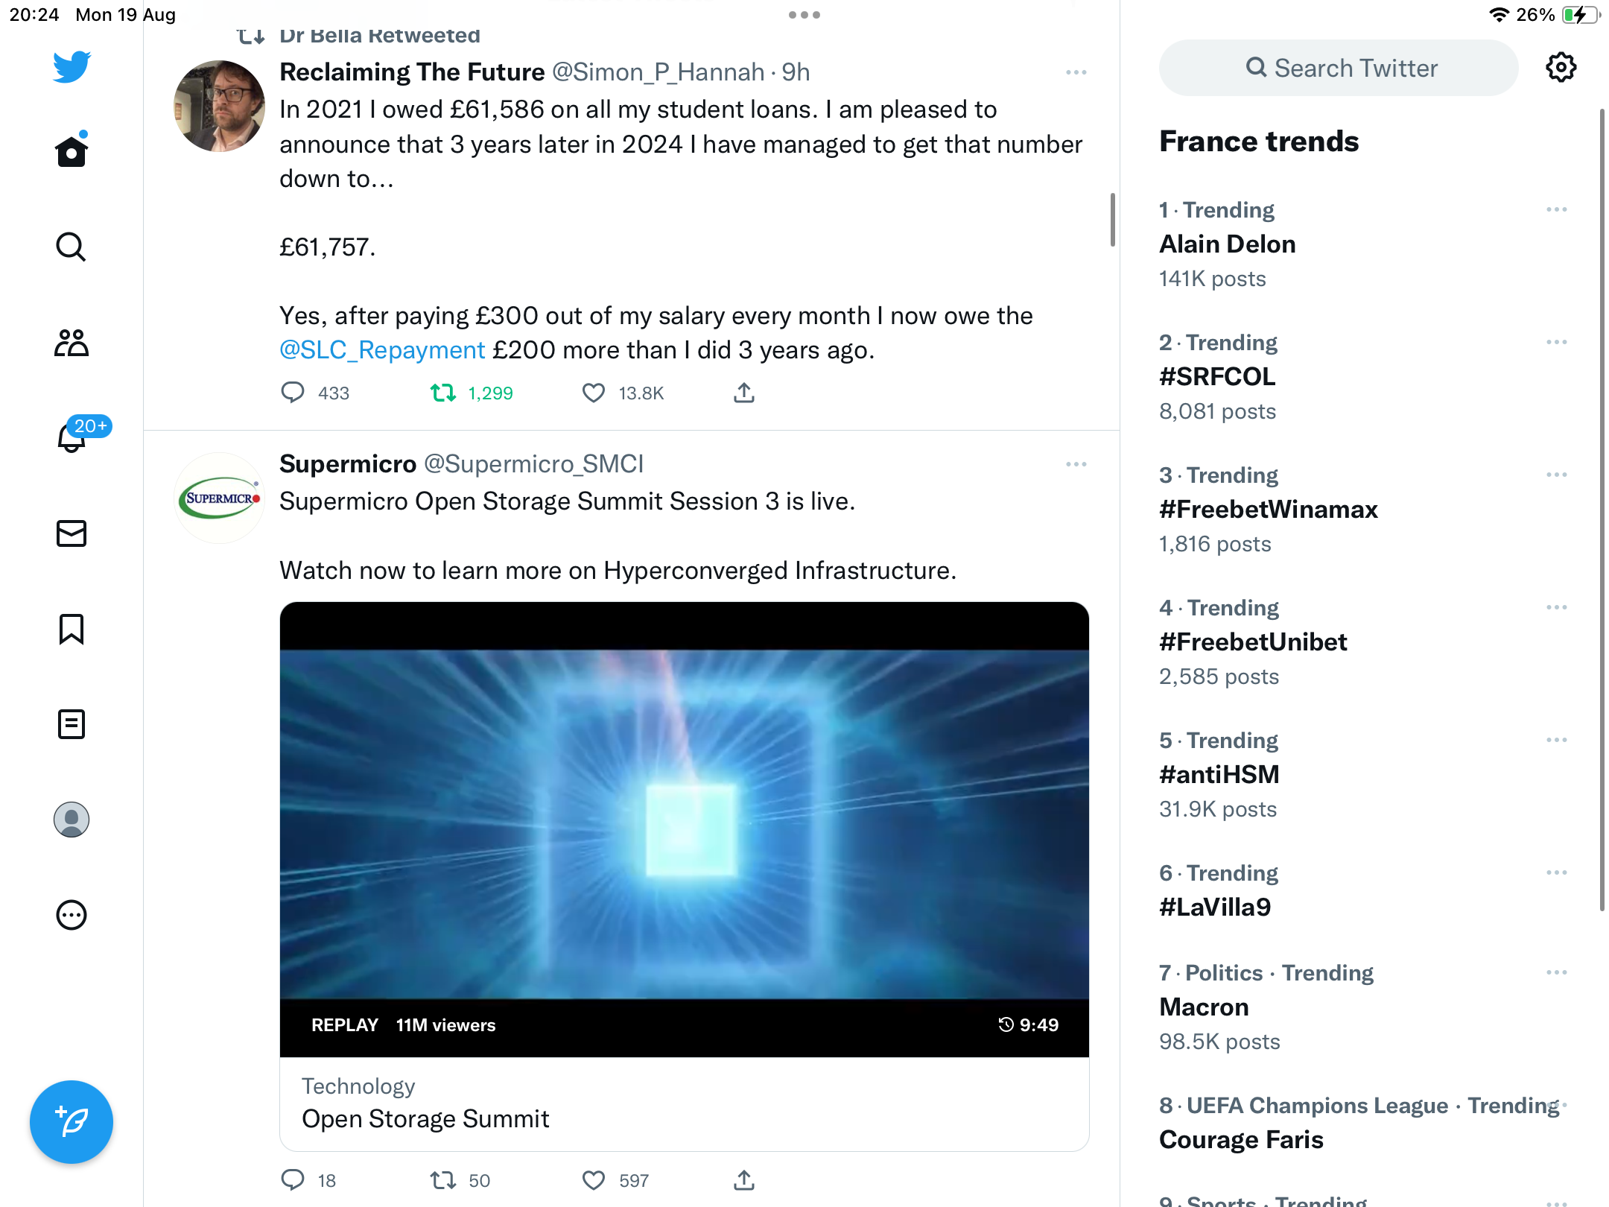This screenshot has height=1207, width=1609.
Task: Open the #FreebetWinamax trend
Action: 1269,510
